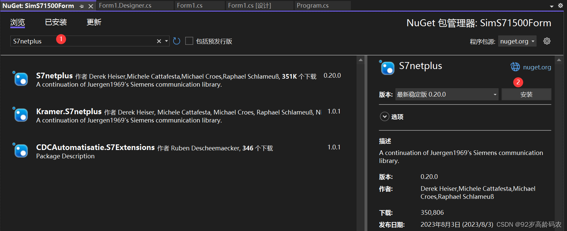Close the NuGet SimS71500Form tab

coord(91,6)
